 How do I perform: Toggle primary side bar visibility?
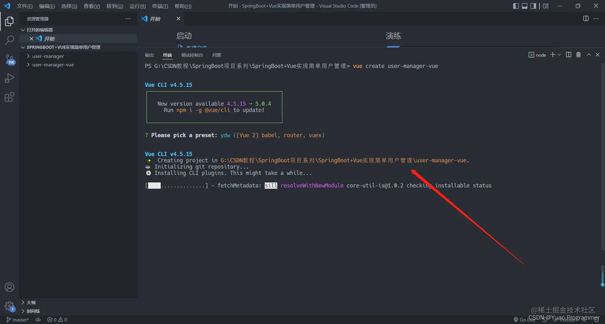pos(516,6)
